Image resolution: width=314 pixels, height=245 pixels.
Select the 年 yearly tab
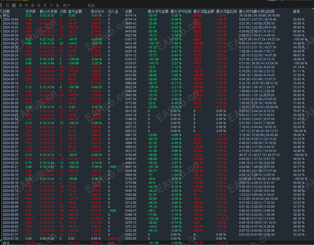pyautogui.click(x=39, y=5)
